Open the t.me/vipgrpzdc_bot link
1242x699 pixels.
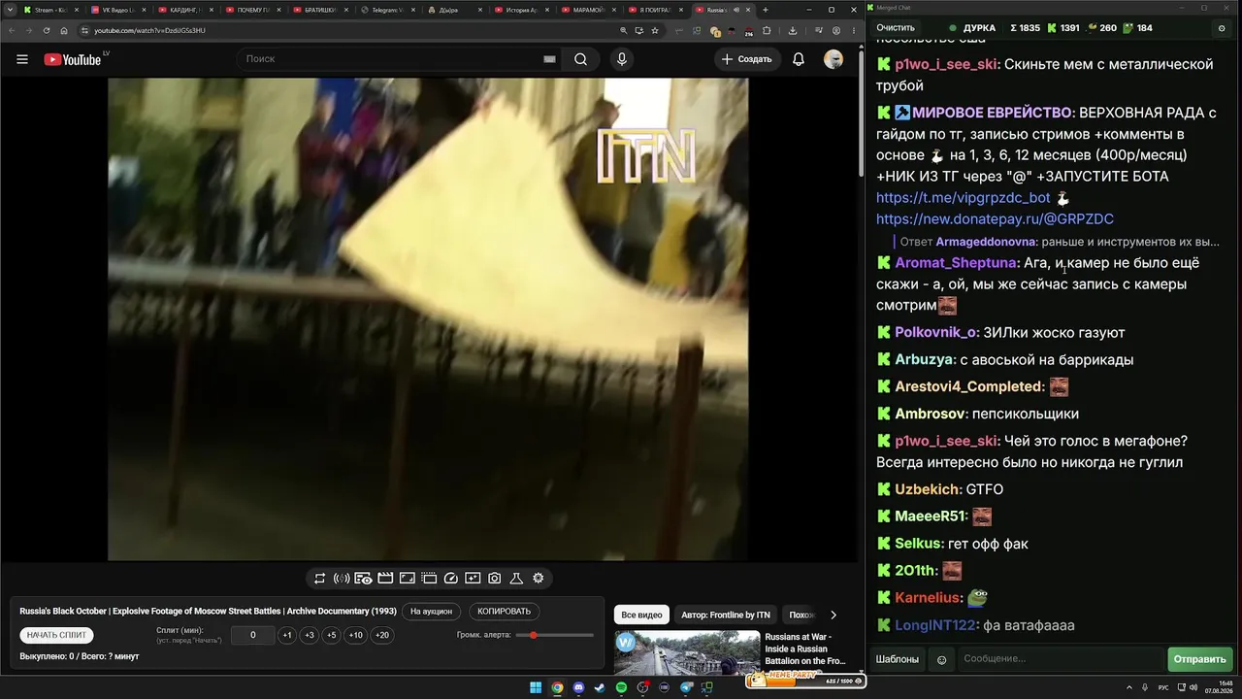(x=964, y=198)
